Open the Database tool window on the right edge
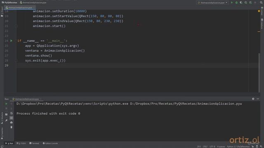The image size is (264, 148). 262,24
